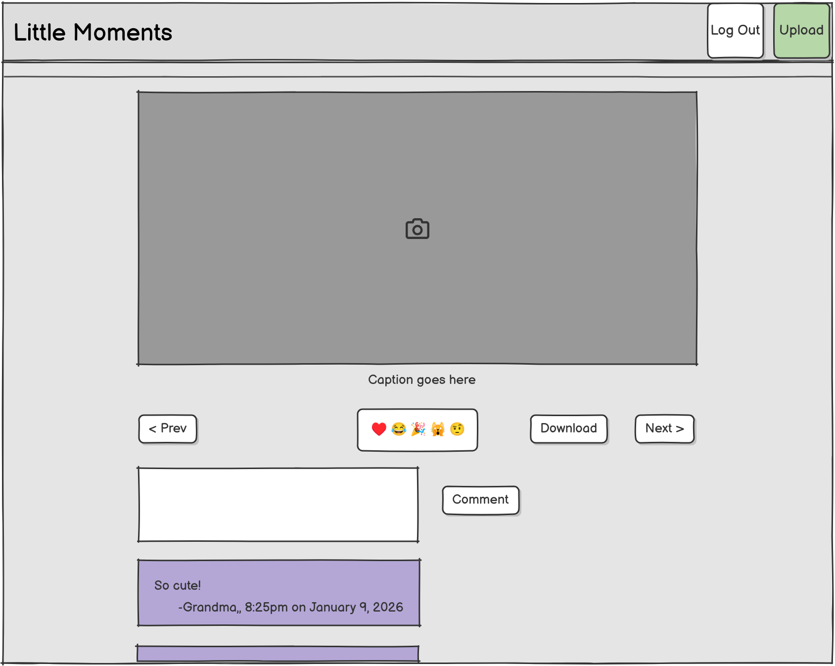Go to previous photo with Prev
Screen dimensions: 835x666
[168, 429]
